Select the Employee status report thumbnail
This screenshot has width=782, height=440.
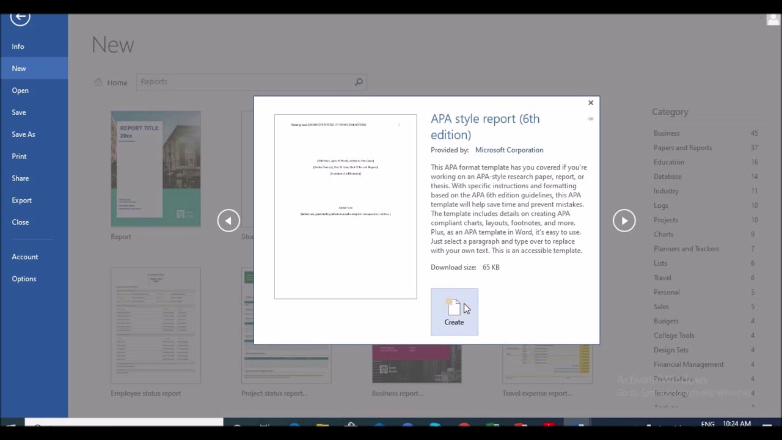156,326
